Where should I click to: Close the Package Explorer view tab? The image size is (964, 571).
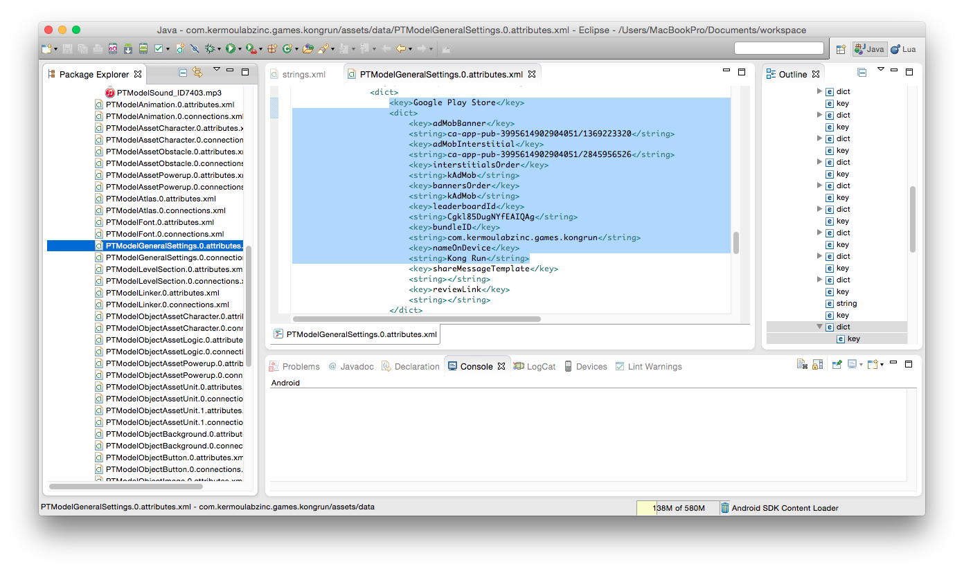[137, 74]
